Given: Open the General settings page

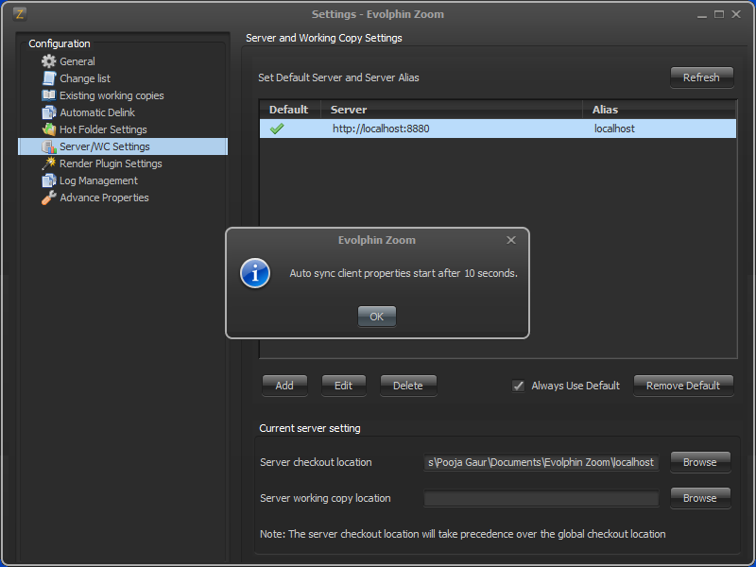Looking at the screenshot, I should click(77, 61).
